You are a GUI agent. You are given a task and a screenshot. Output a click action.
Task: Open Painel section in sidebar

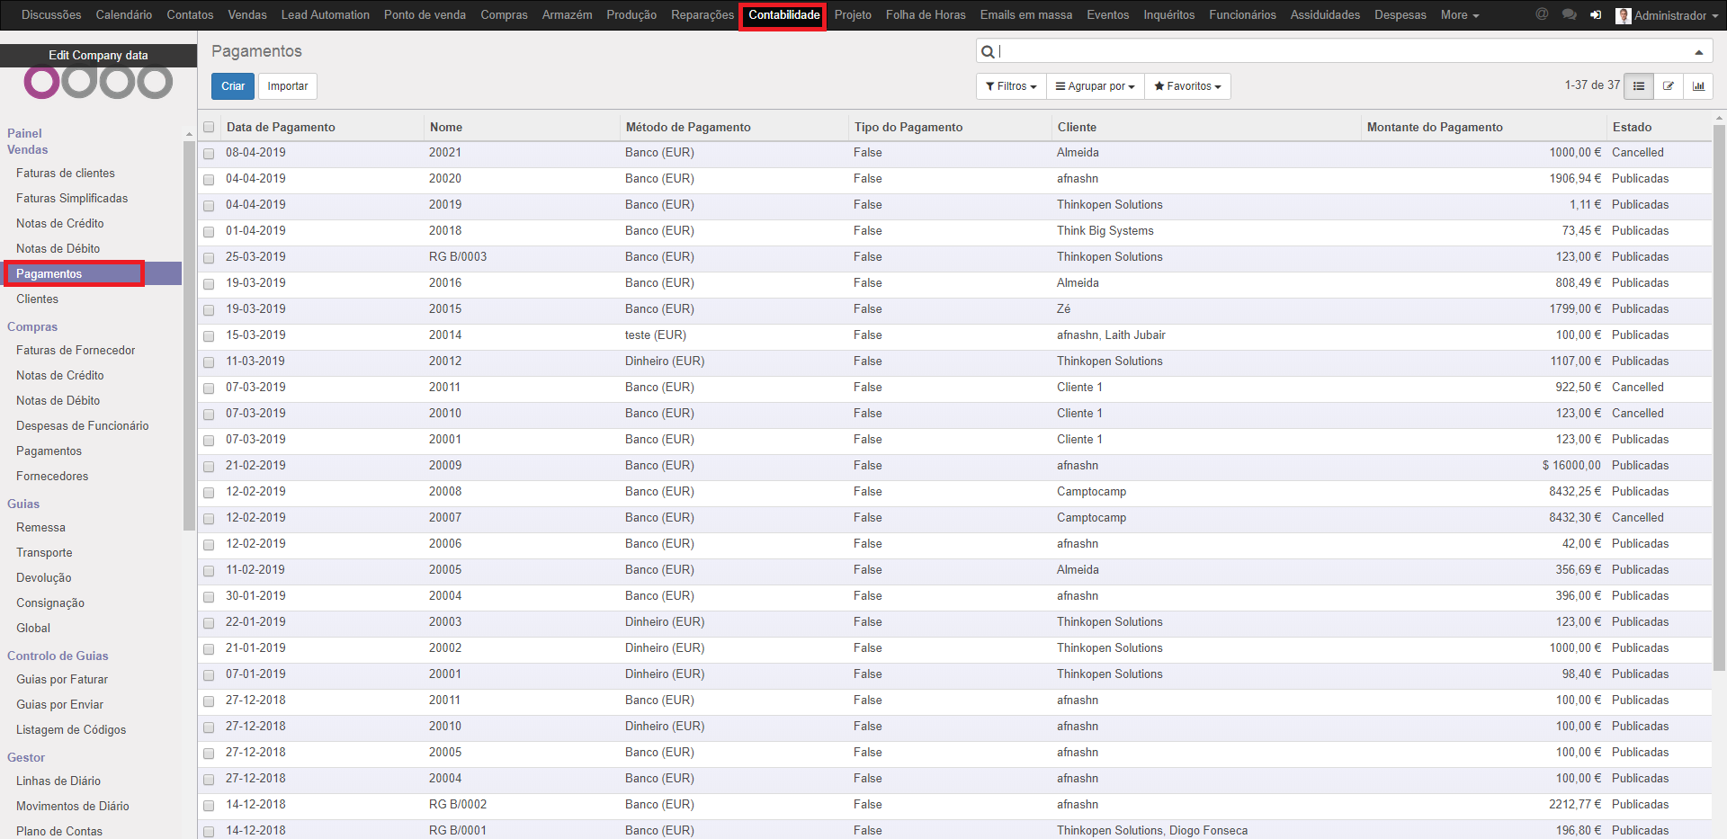[24, 133]
